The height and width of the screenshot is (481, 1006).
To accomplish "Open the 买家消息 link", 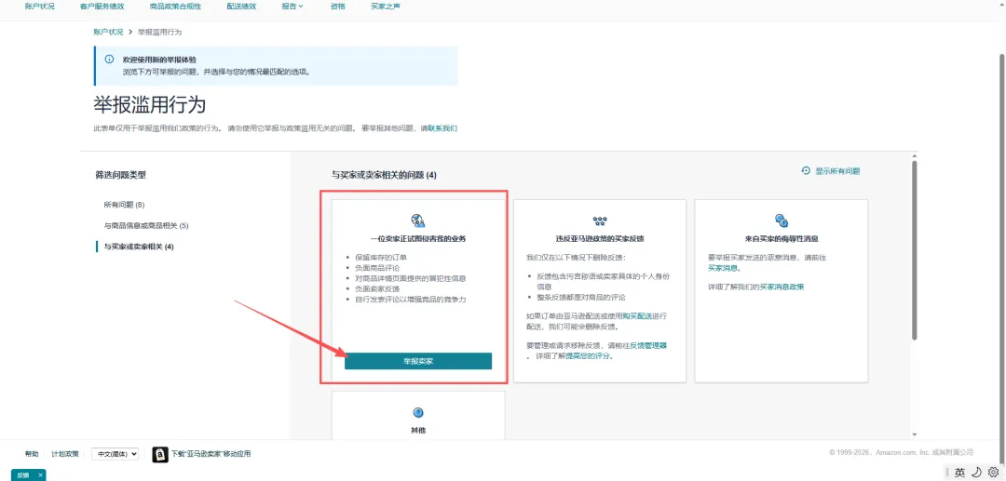I will click(x=723, y=267).
